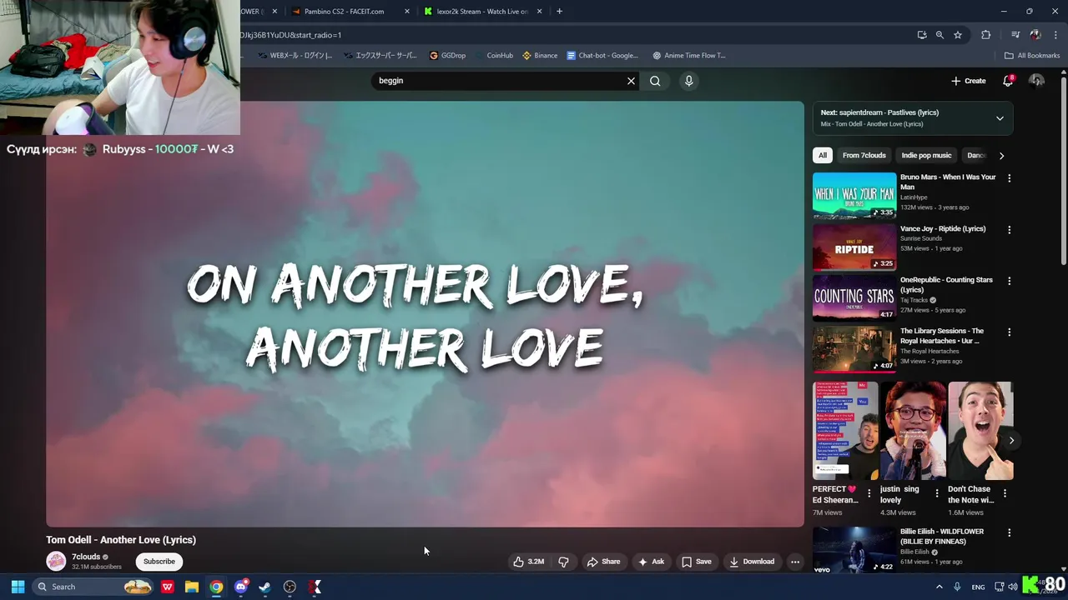Open menu for Vance Joy Riptide
The height and width of the screenshot is (600, 1068).
coord(1009,230)
